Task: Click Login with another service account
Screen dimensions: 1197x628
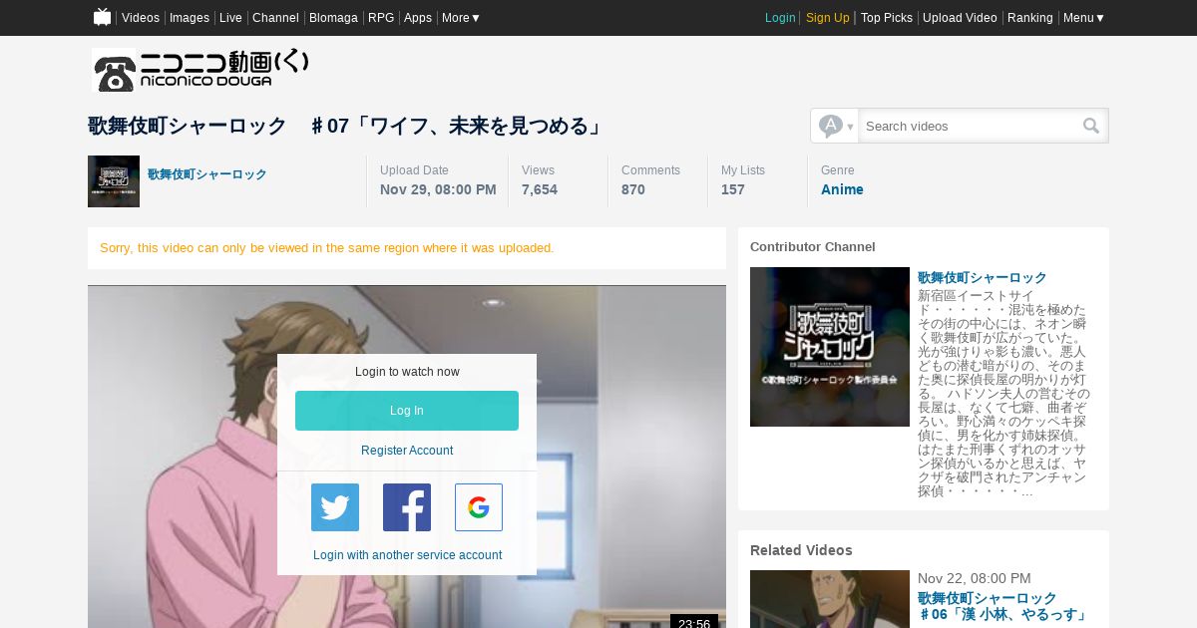Action: click(x=407, y=555)
